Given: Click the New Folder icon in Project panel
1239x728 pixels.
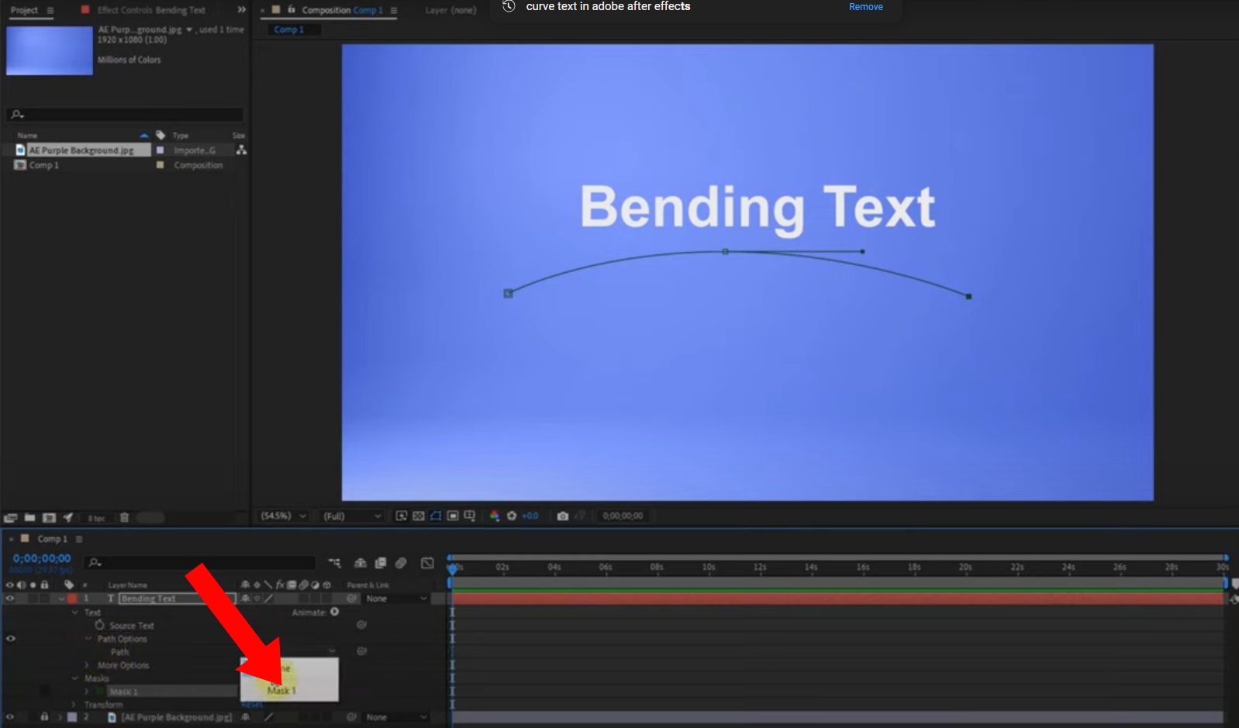Looking at the screenshot, I should 29,518.
